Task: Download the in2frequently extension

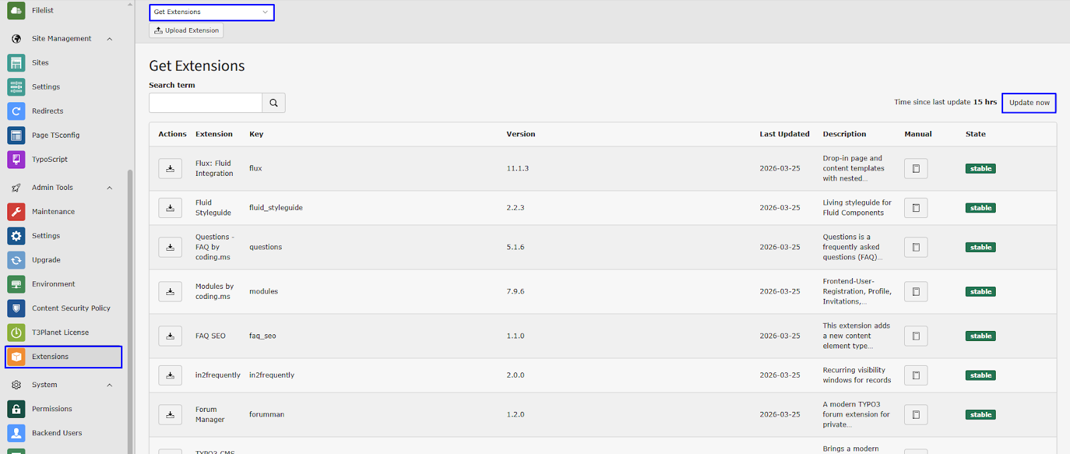Action: click(170, 375)
